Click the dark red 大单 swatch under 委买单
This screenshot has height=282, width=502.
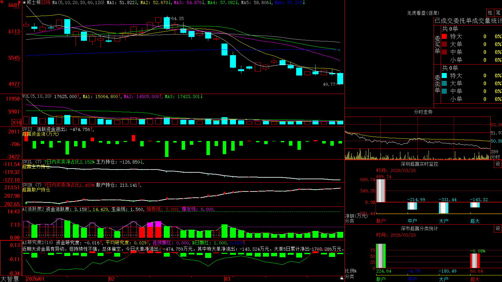coord(444,44)
